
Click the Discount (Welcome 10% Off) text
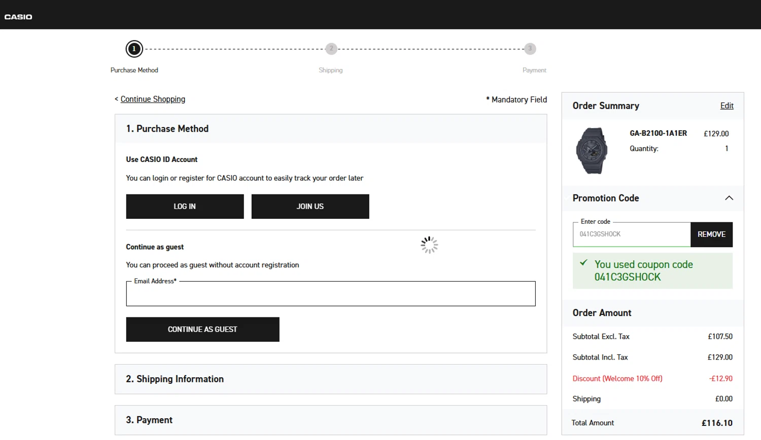(x=617, y=379)
